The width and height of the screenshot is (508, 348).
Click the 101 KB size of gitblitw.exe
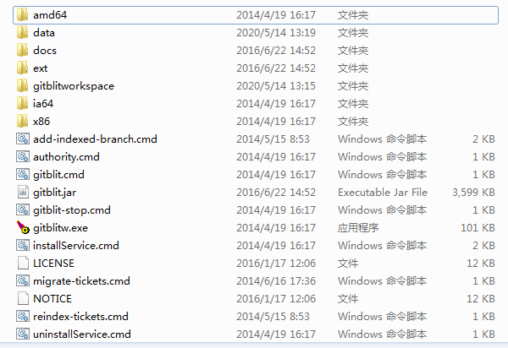pos(478,228)
